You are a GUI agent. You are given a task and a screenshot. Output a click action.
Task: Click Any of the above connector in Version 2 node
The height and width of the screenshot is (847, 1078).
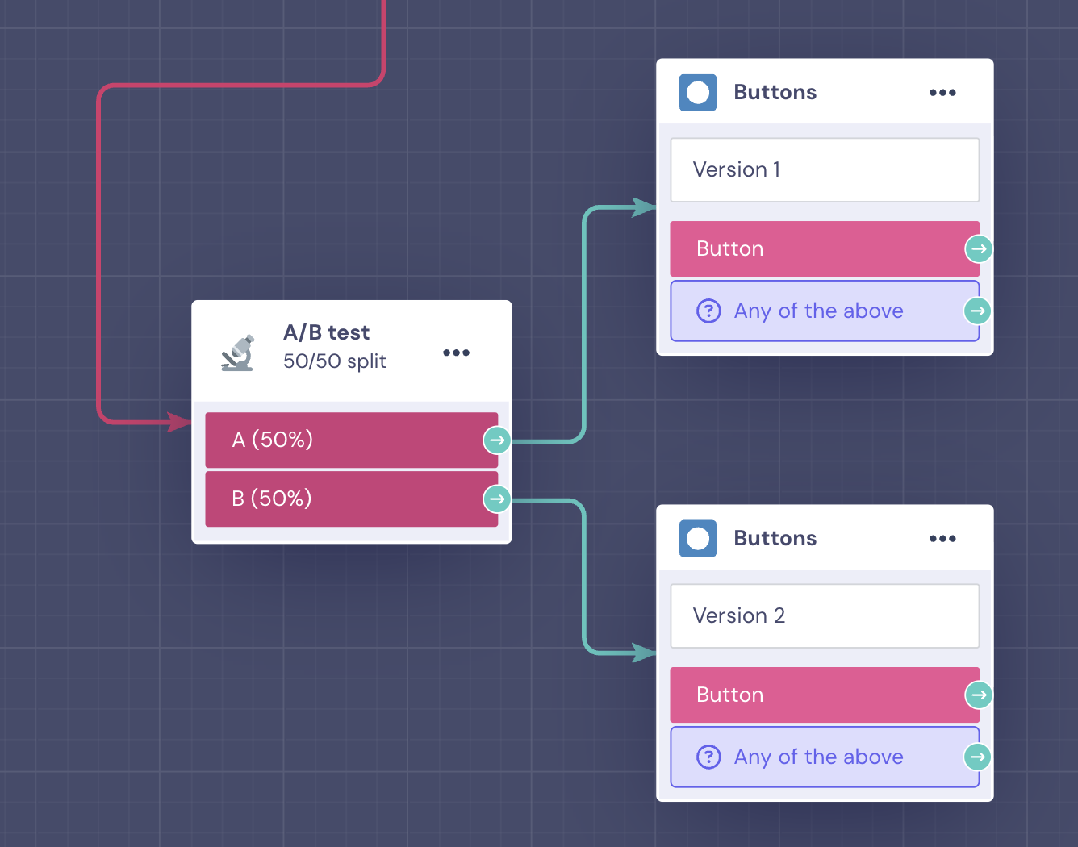pos(978,757)
